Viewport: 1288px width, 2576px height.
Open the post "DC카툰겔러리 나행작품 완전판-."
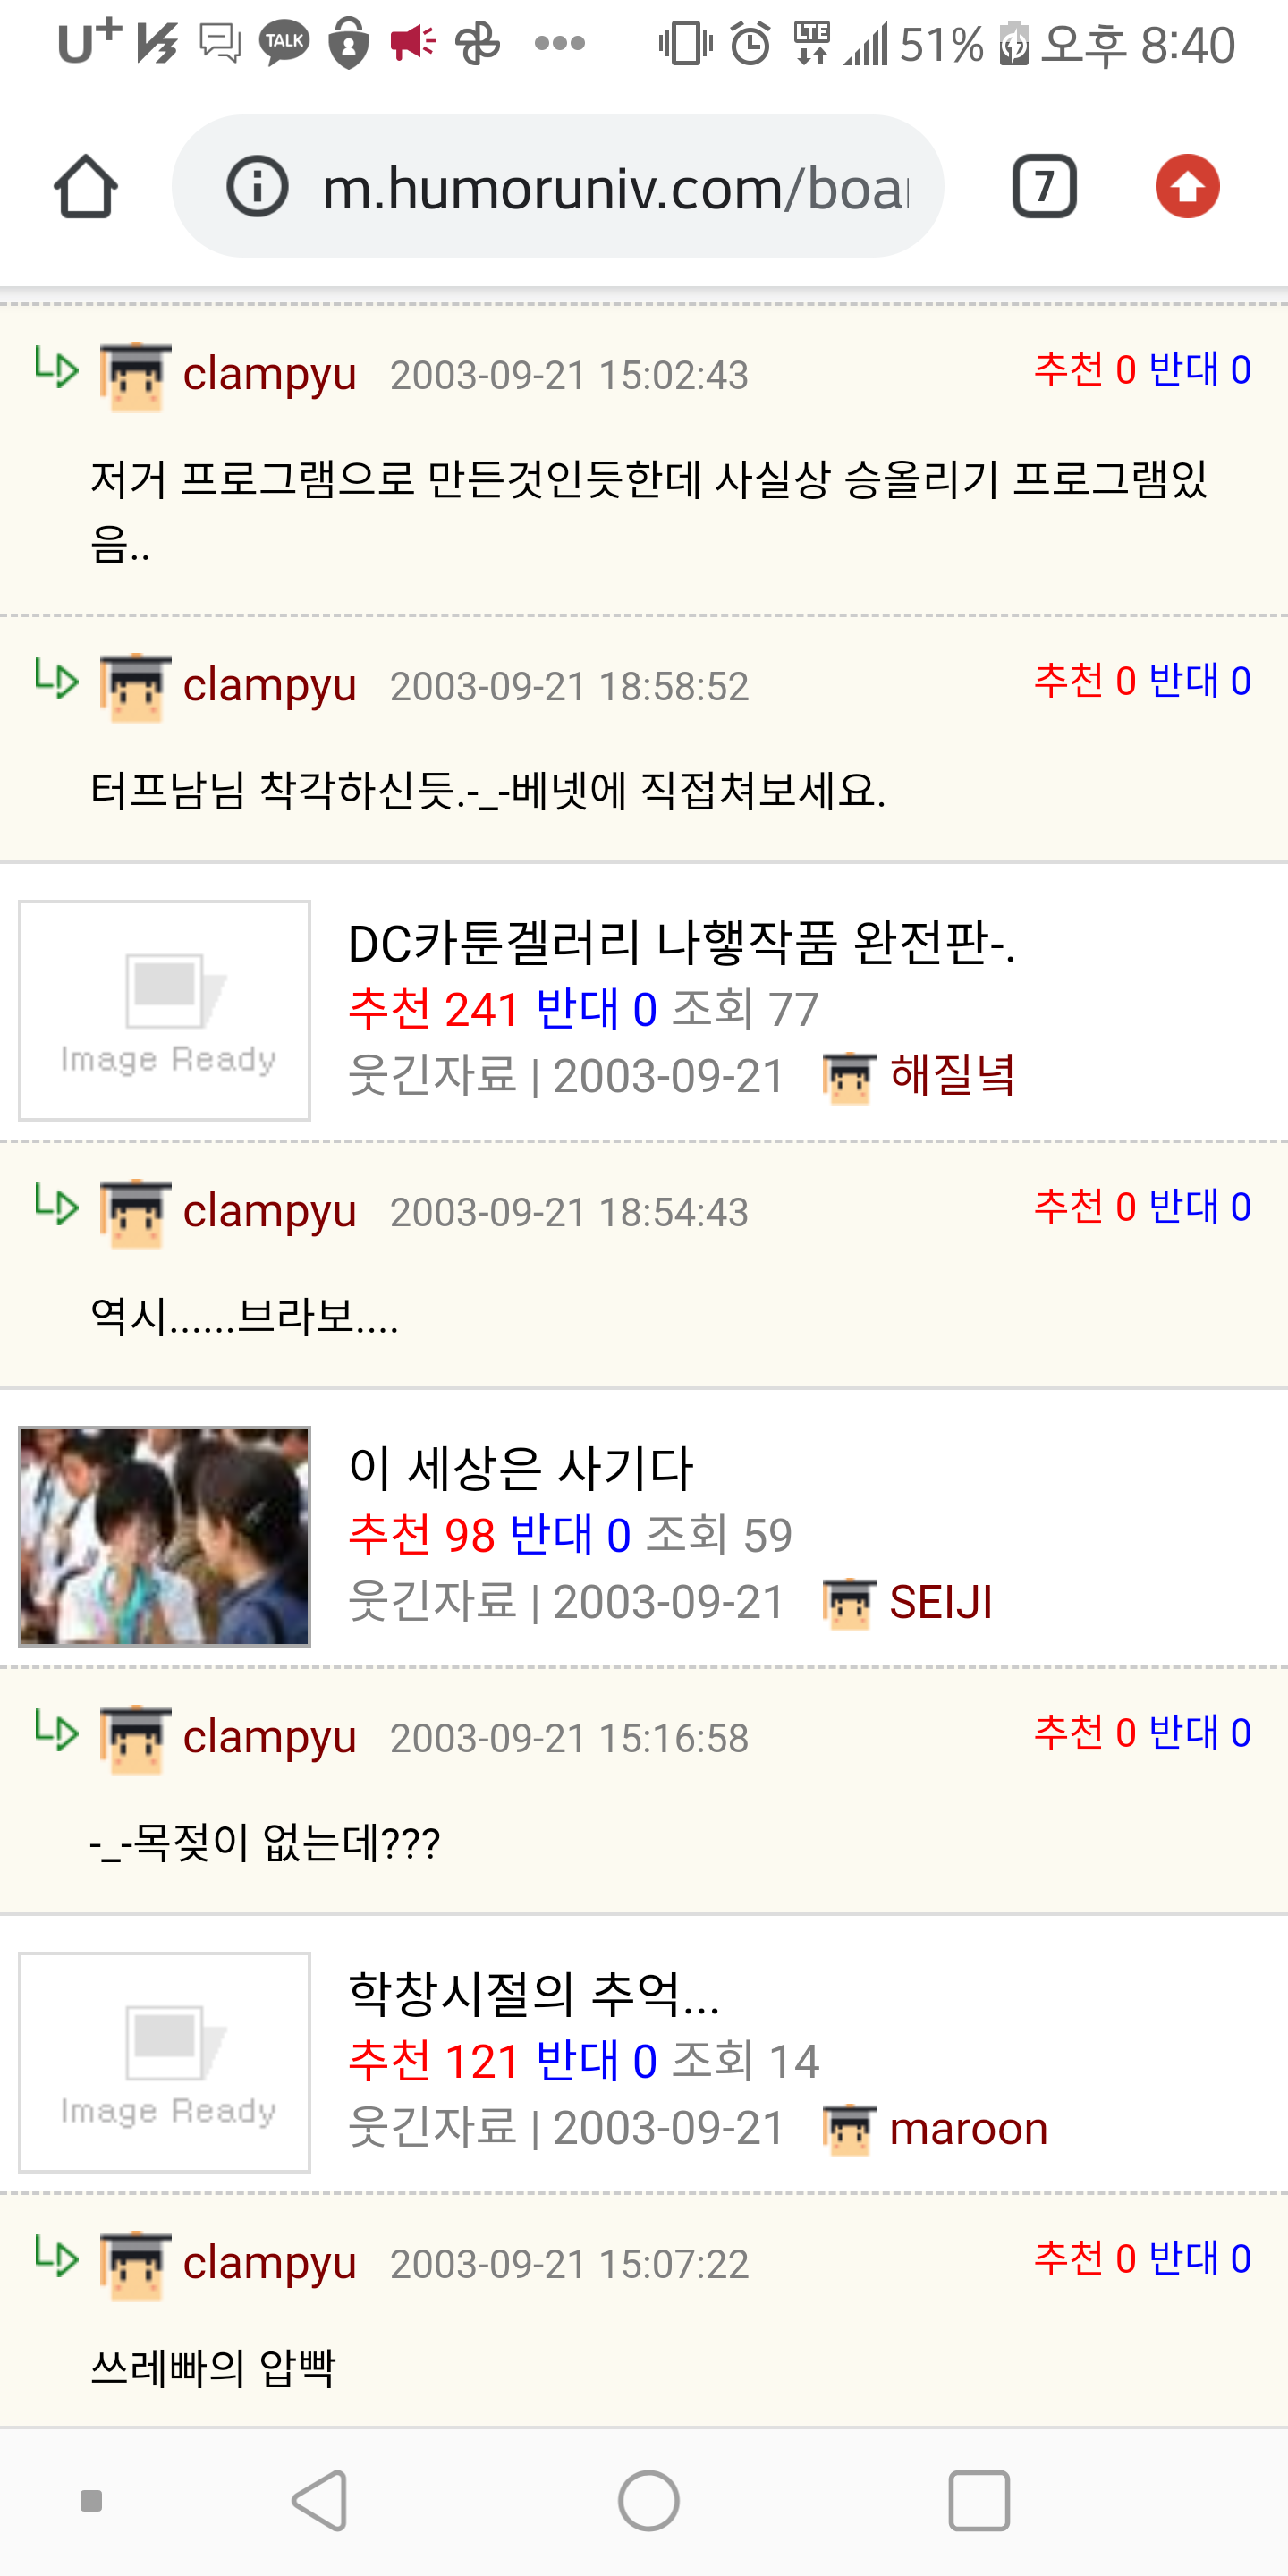point(681,943)
